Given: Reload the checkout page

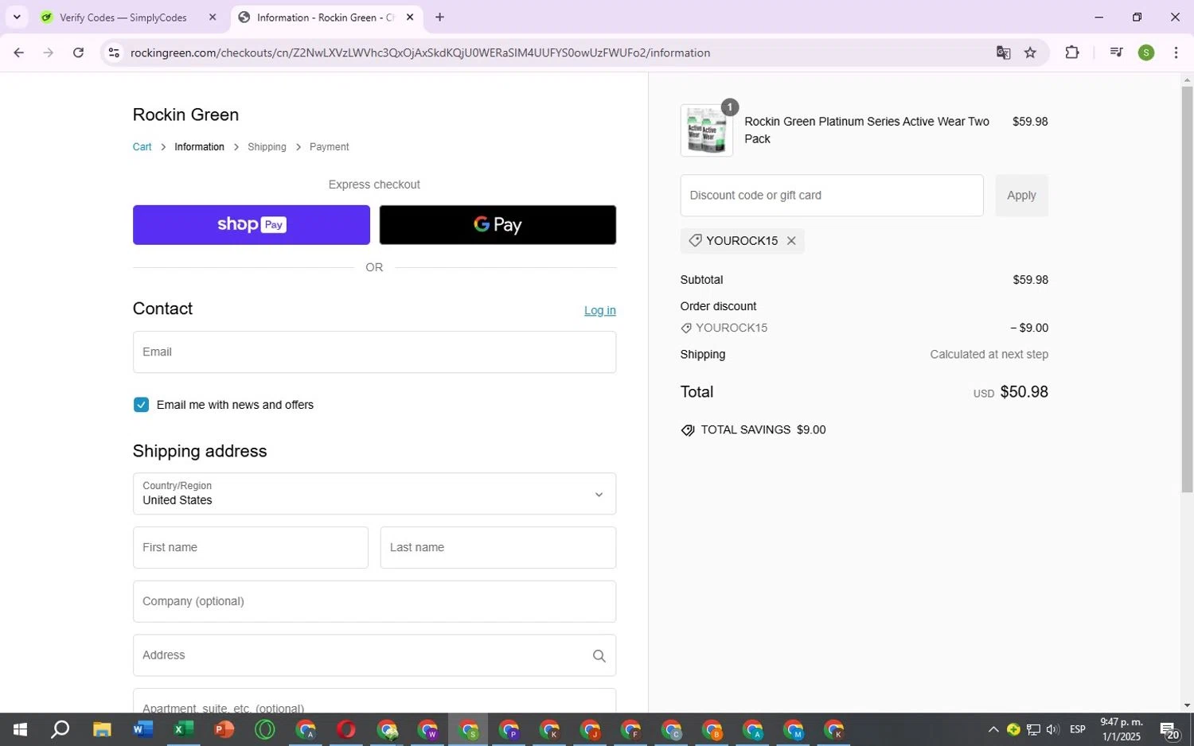Looking at the screenshot, I should coord(78,52).
